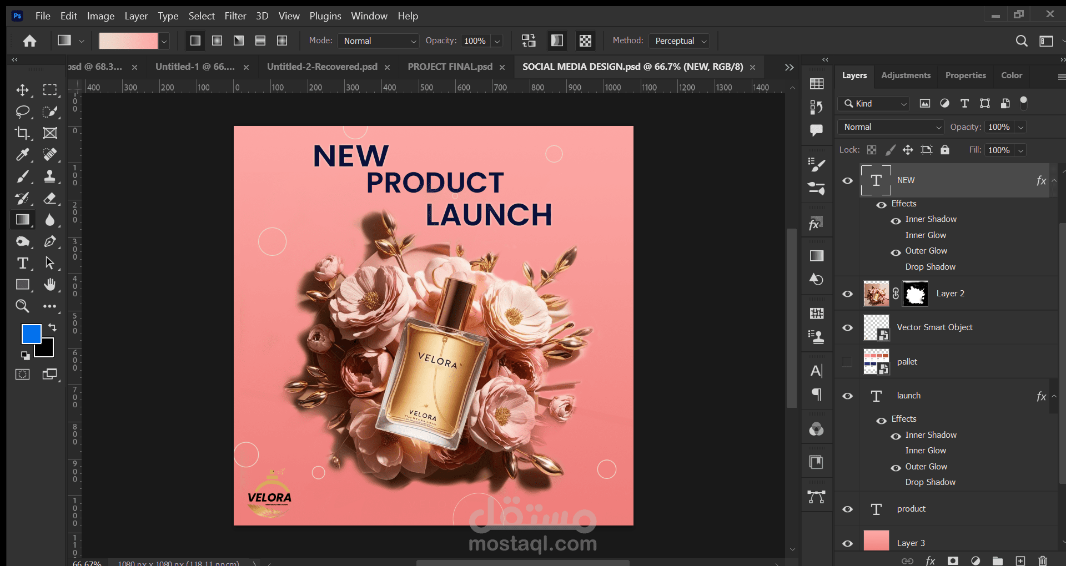The height and width of the screenshot is (566, 1066).
Task: Click the blue foreground color swatch
Action: point(31,334)
